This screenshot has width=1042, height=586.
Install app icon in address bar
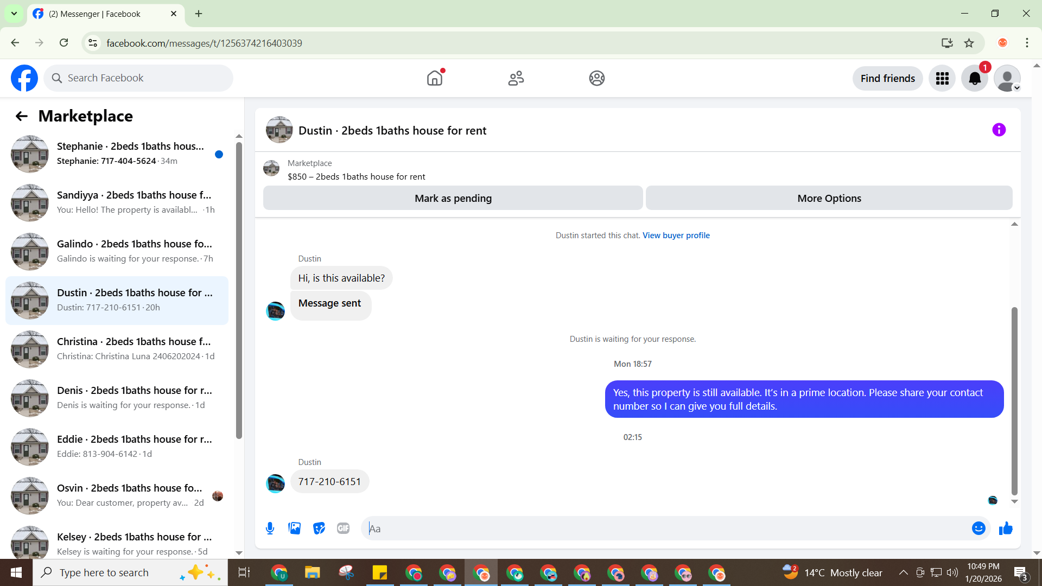click(x=947, y=43)
